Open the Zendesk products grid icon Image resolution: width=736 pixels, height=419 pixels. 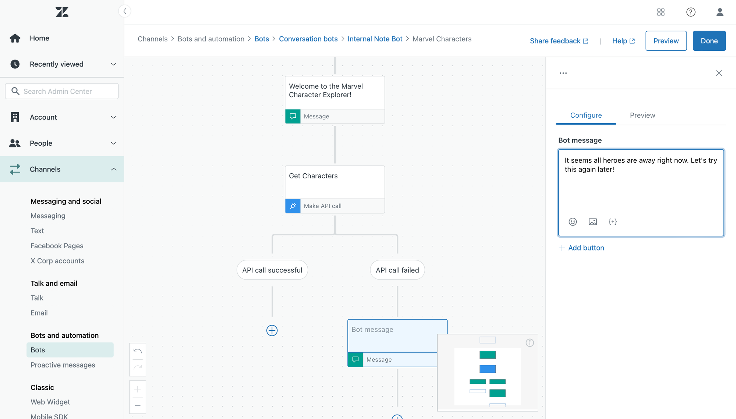pyautogui.click(x=661, y=12)
